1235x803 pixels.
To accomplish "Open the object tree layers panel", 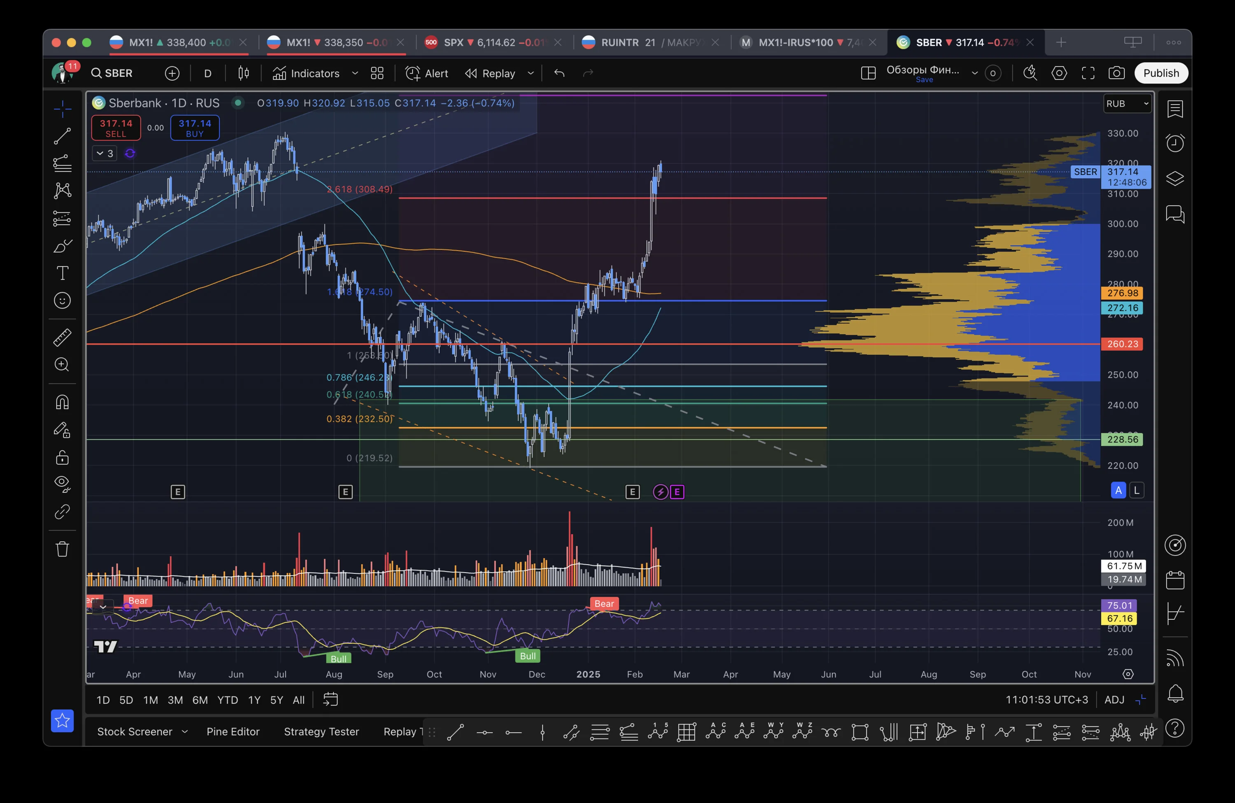I will 1175,179.
